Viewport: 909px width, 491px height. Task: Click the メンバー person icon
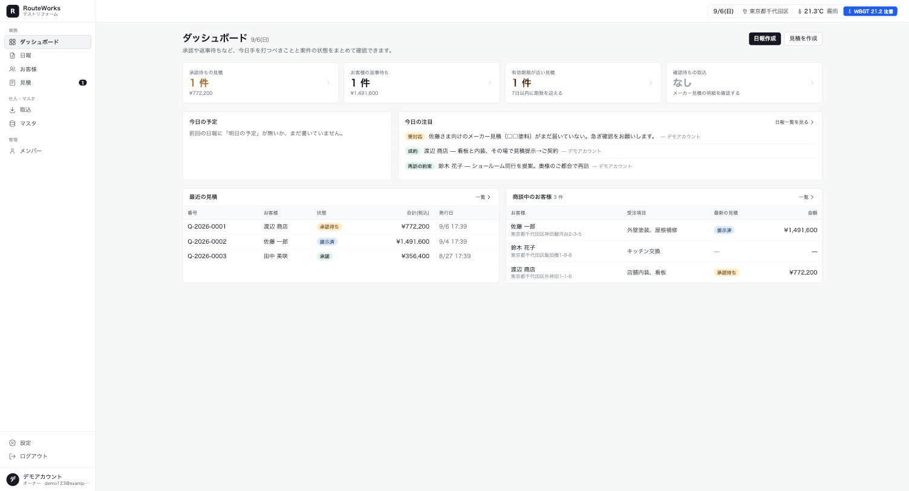click(12, 151)
